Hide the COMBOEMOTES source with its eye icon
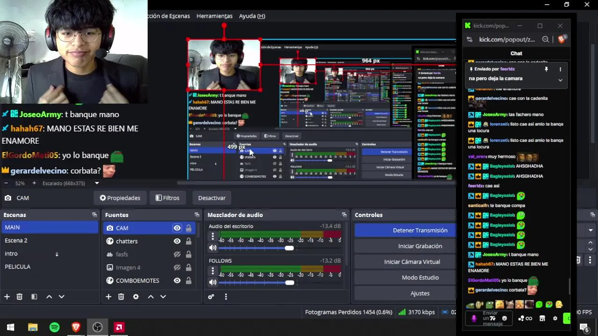Image resolution: width=598 pixels, height=336 pixels. (x=177, y=280)
